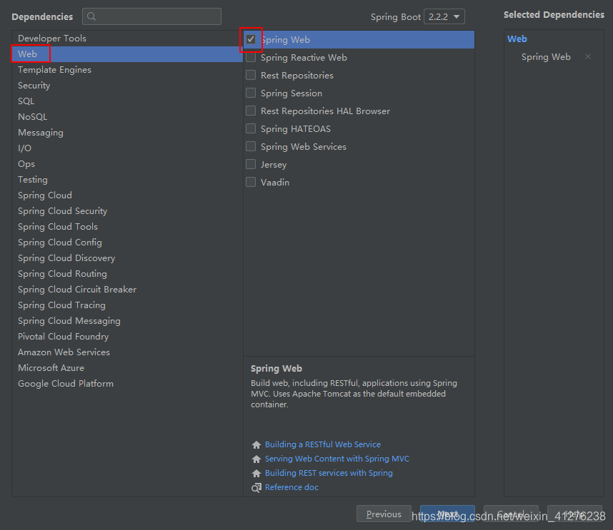
Task: Open Spring Cloud Config category
Action: [x=127, y=243]
